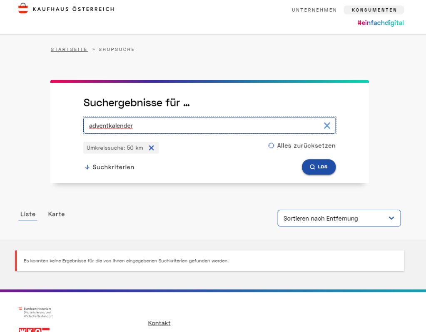Click the Kaufhaus Österreich shopping bag logo
The height and width of the screenshot is (332, 426).
click(23, 9)
